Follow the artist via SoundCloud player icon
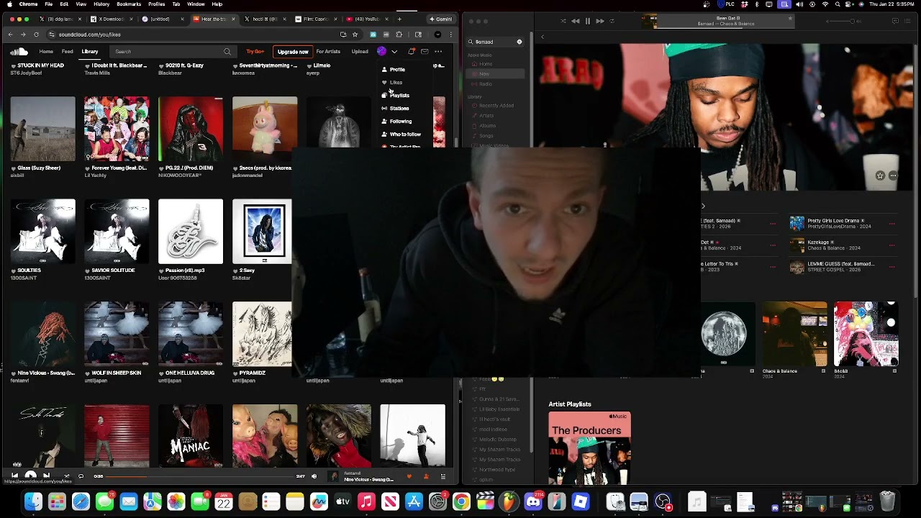The height and width of the screenshot is (518, 921). pyautogui.click(x=426, y=476)
